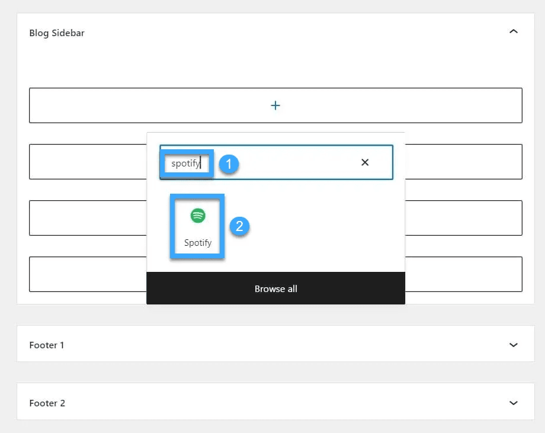545x433 pixels.
Task: Expand the Footer 1 widget area
Action: [x=514, y=345]
